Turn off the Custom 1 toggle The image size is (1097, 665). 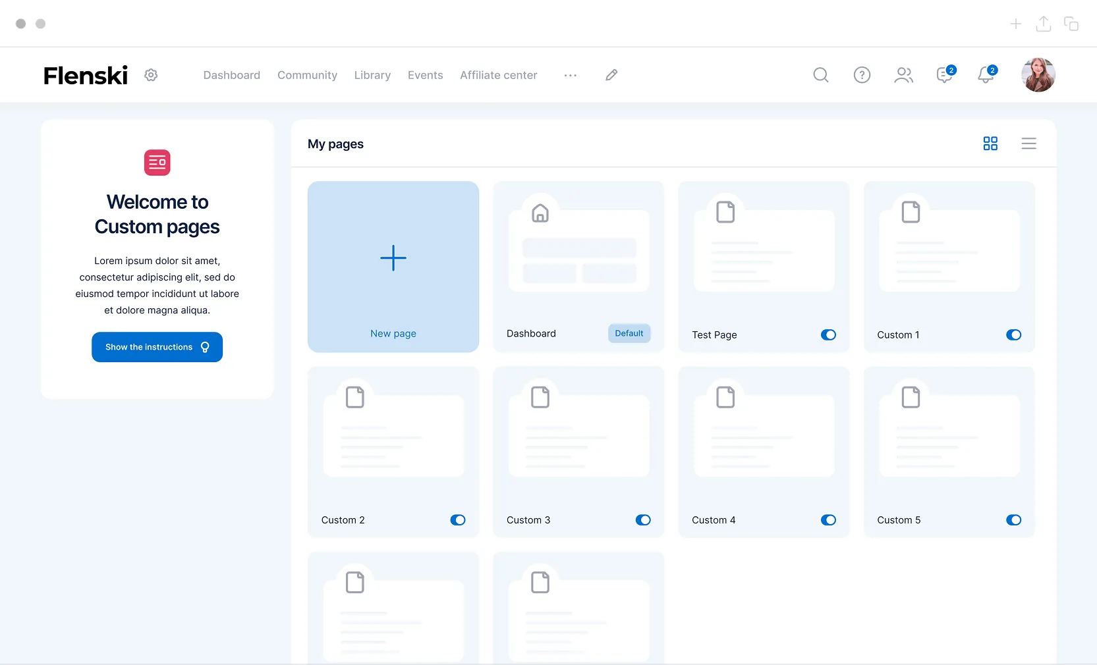(x=1013, y=335)
